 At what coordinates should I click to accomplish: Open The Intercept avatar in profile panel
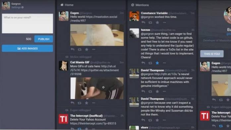(x=205, y=116)
